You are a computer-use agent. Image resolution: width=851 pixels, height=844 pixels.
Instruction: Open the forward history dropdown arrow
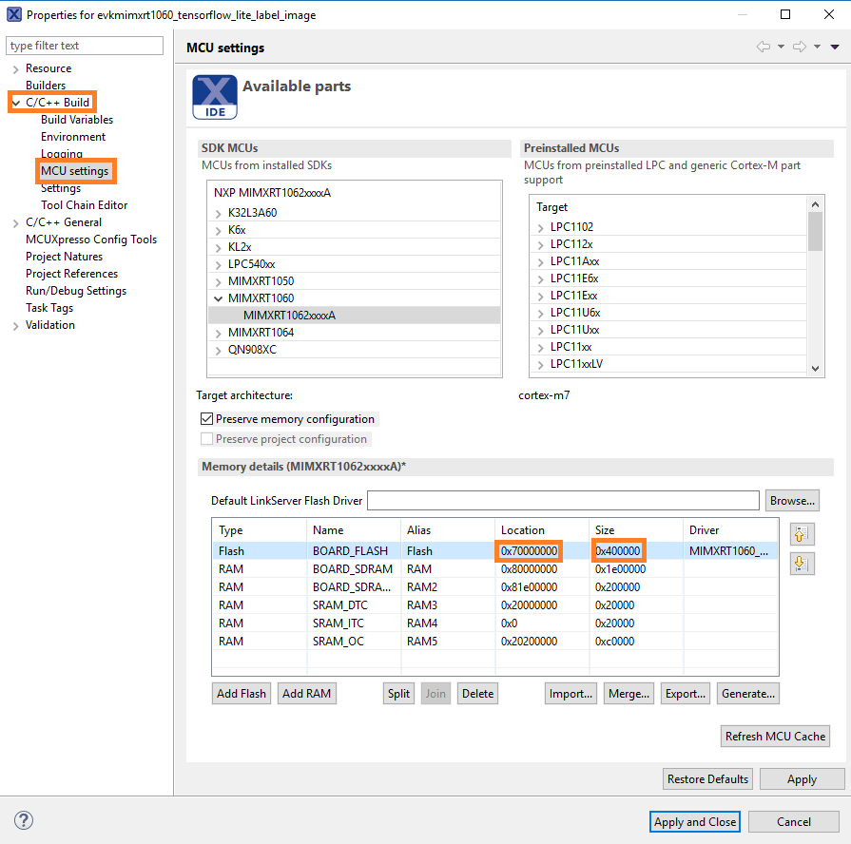[x=817, y=47]
